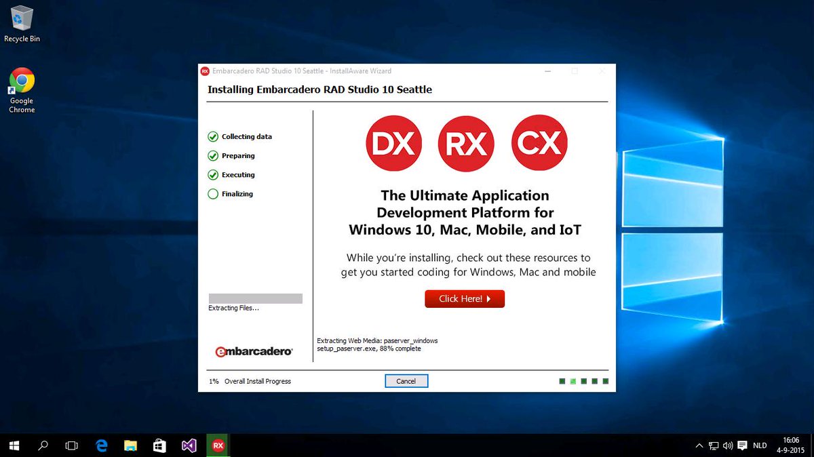This screenshot has width=814, height=457.
Task: Click 'Extracting Files...' status text
Action: pyautogui.click(x=233, y=308)
